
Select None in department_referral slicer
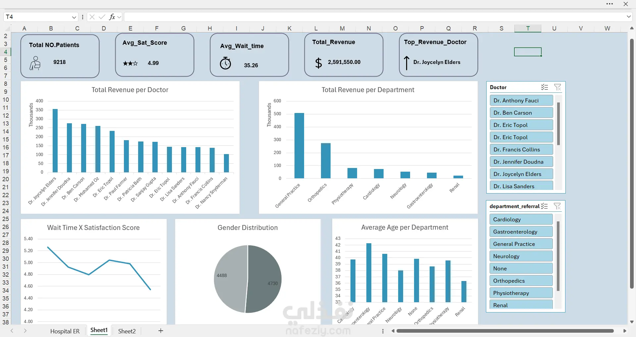click(521, 268)
